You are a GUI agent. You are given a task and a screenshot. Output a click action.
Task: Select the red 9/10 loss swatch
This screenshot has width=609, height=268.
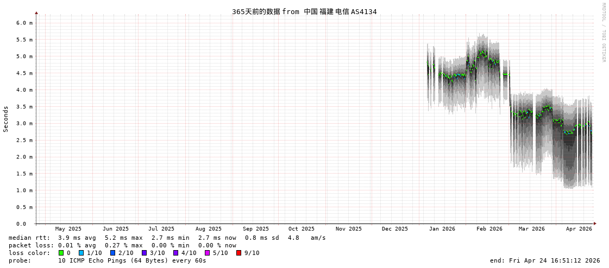[239, 253]
